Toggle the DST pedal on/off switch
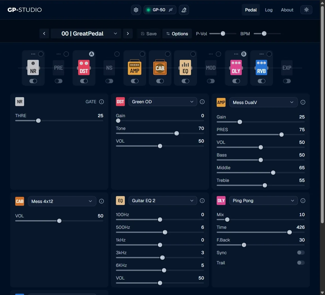Viewport: 325px width, 295px height. [x=84, y=81]
